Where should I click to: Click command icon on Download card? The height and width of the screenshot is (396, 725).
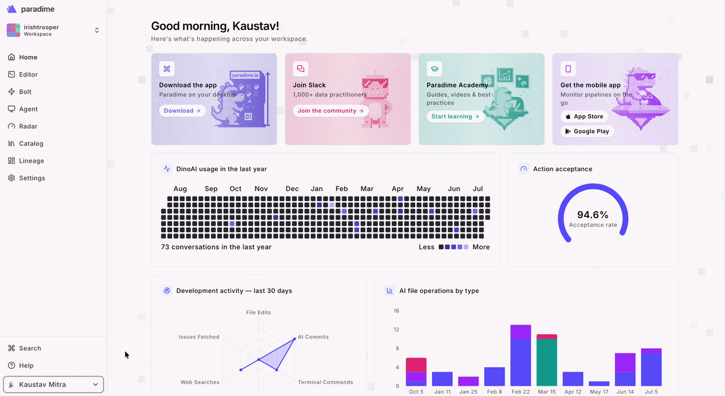pyautogui.click(x=167, y=69)
